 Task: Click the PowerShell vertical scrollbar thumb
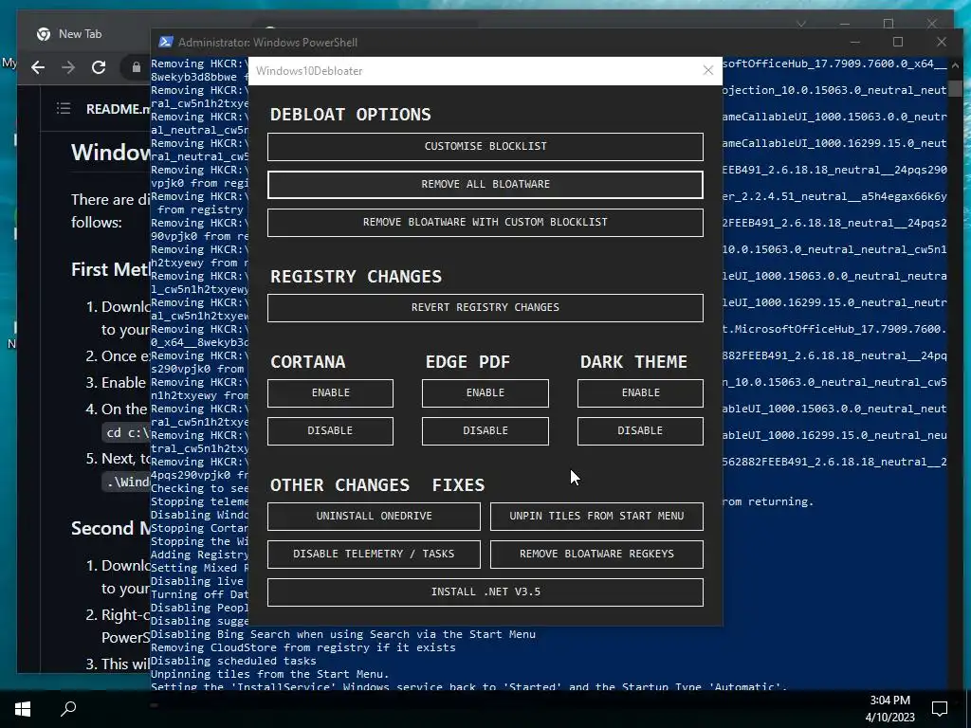[x=955, y=86]
